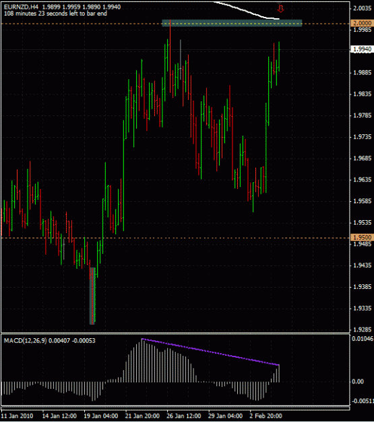This screenshot has width=374, height=422.
Task: Click the red down arrow signal marker
Action: click(280, 9)
